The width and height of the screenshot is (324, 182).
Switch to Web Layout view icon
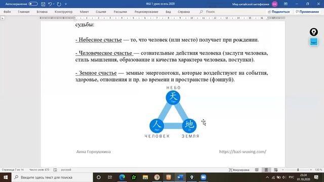275,170
